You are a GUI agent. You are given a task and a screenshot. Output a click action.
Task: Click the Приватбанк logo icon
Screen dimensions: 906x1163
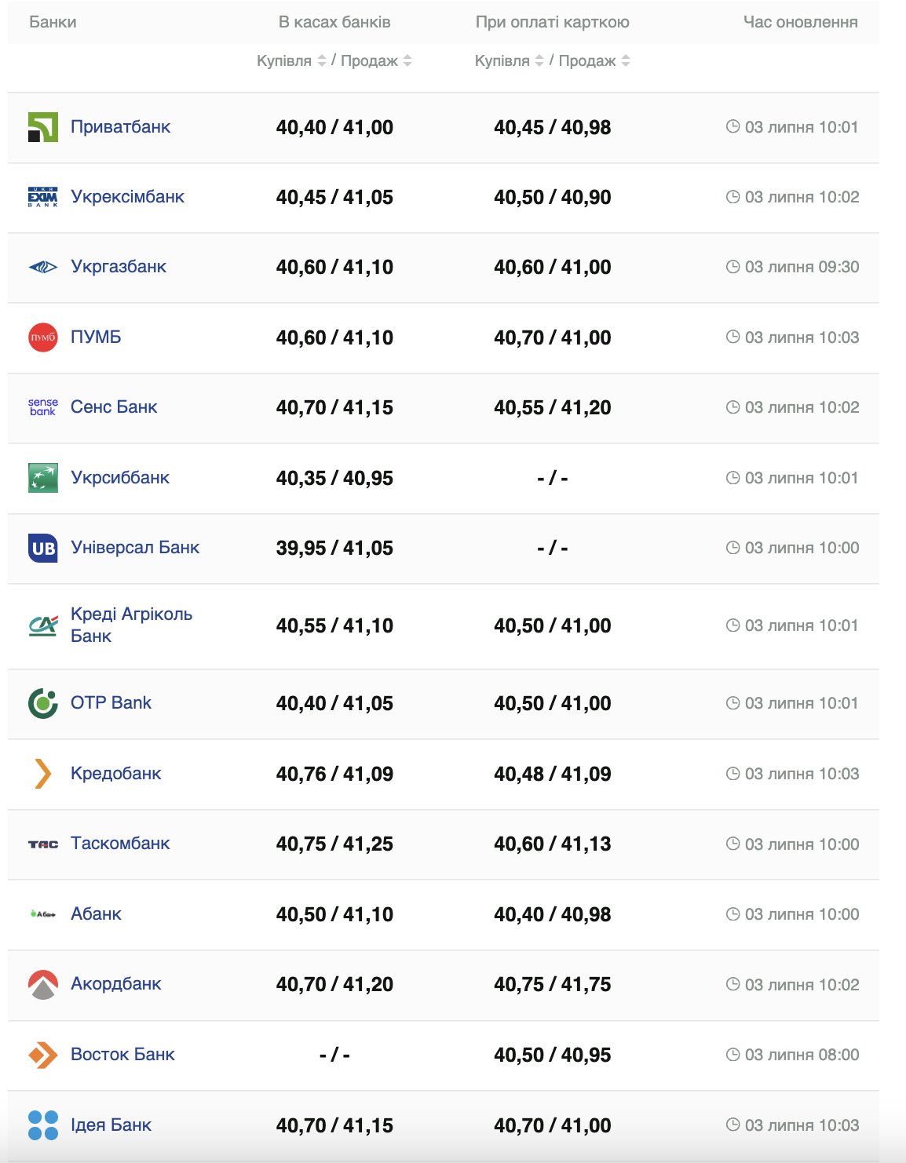(42, 127)
